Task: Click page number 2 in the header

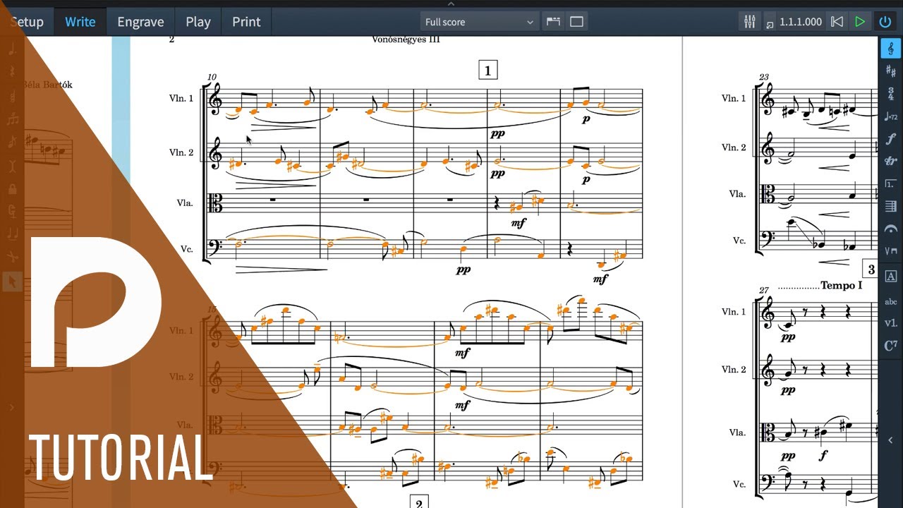Action: tap(171, 40)
